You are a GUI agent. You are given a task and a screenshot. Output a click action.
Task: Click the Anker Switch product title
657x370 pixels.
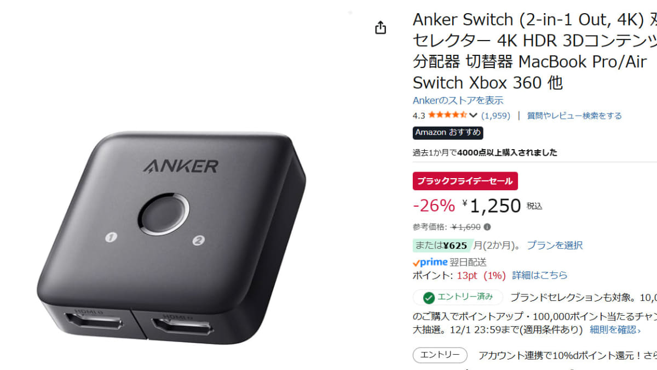click(x=534, y=51)
